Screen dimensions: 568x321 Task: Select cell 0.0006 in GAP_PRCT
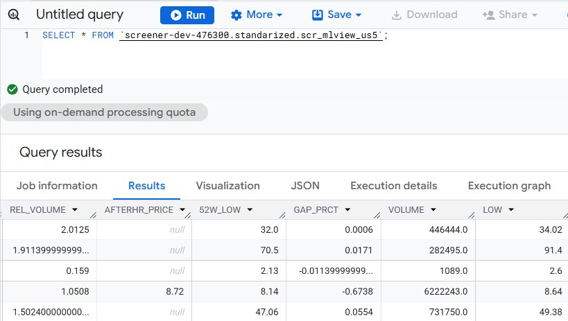(334, 229)
